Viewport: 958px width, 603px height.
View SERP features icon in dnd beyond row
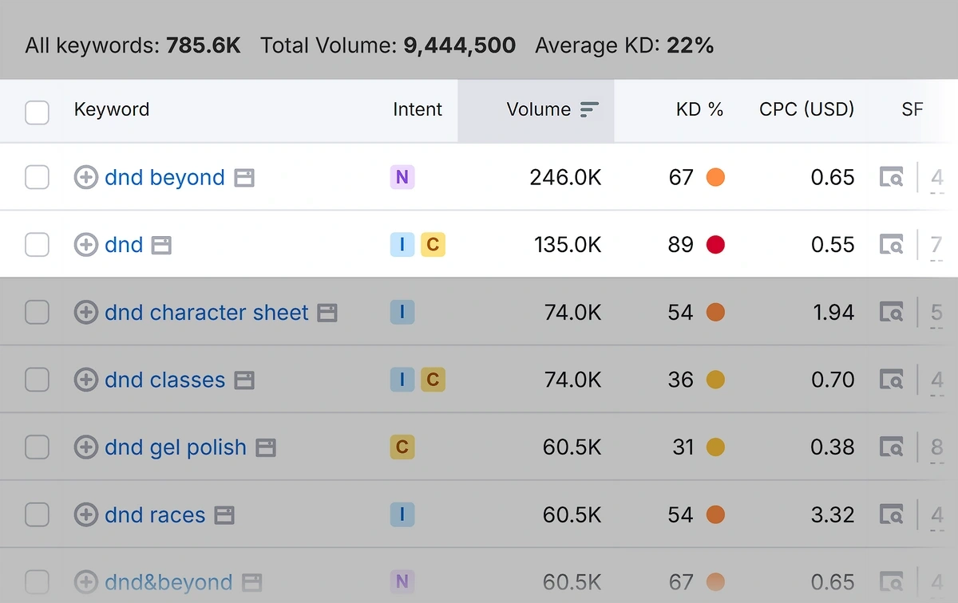[892, 177]
